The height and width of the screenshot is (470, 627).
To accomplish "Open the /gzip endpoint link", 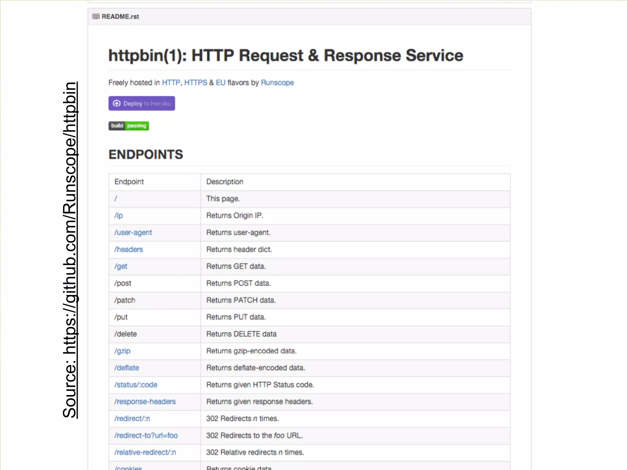I will (122, 351).
